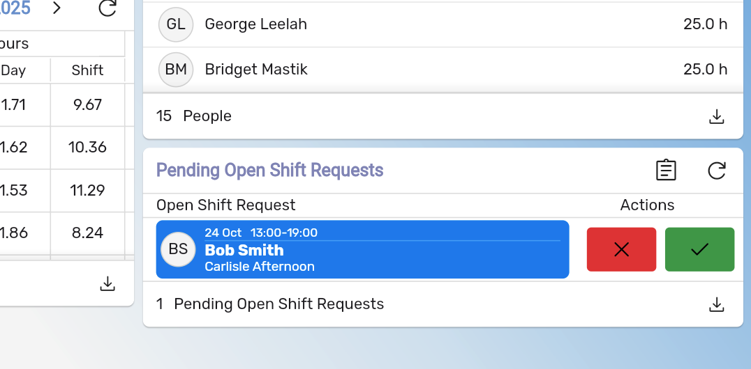Reject Bob Smith's open shift request
The width and height of the screenshot is (751, 369).
pos(621,249)
